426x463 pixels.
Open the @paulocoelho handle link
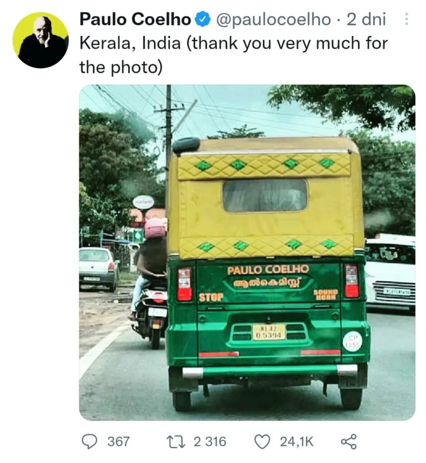[274, 19]
